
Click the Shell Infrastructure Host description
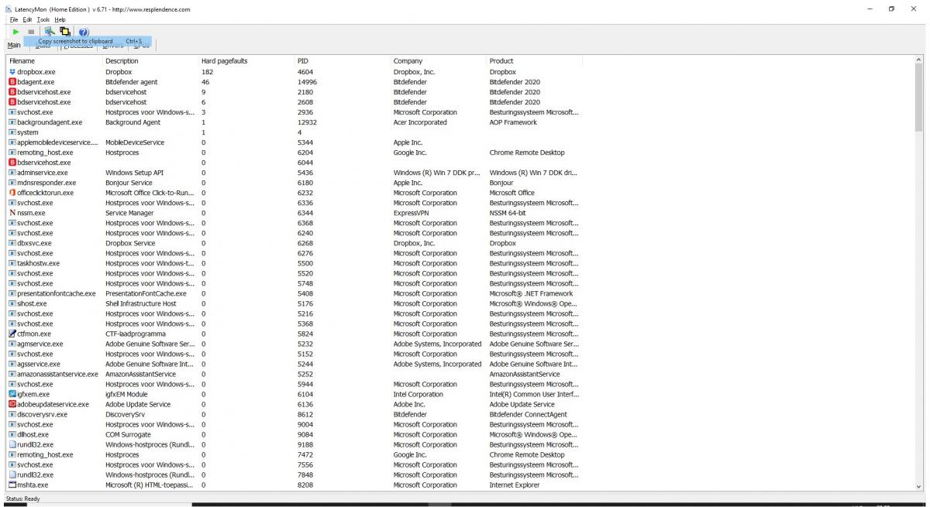[x=141, y=303]
